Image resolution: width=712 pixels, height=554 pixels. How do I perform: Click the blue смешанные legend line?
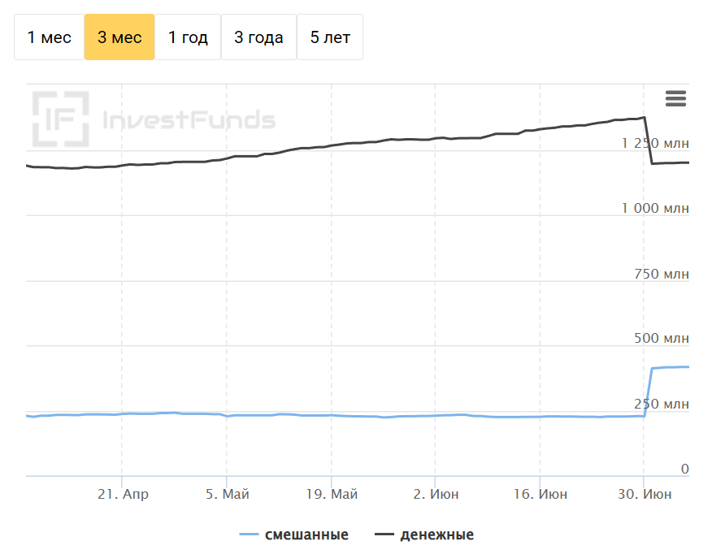click(x=250, y=535)
